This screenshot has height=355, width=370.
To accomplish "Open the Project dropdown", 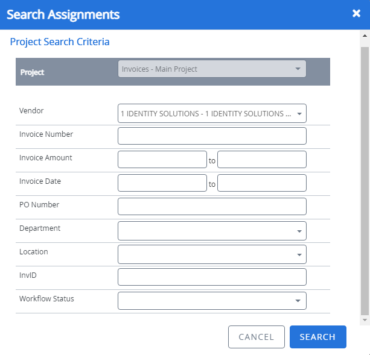I will coord(212,69).
